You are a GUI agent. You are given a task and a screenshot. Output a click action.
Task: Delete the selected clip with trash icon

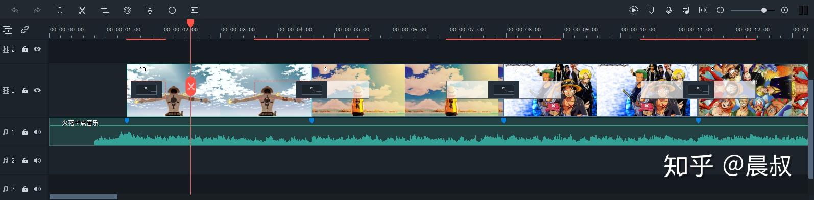60,10
